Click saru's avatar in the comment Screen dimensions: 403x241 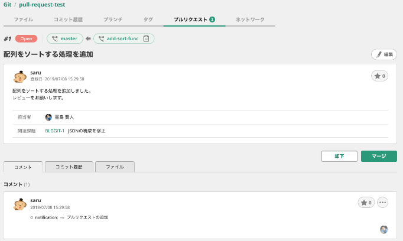point(19,204)
